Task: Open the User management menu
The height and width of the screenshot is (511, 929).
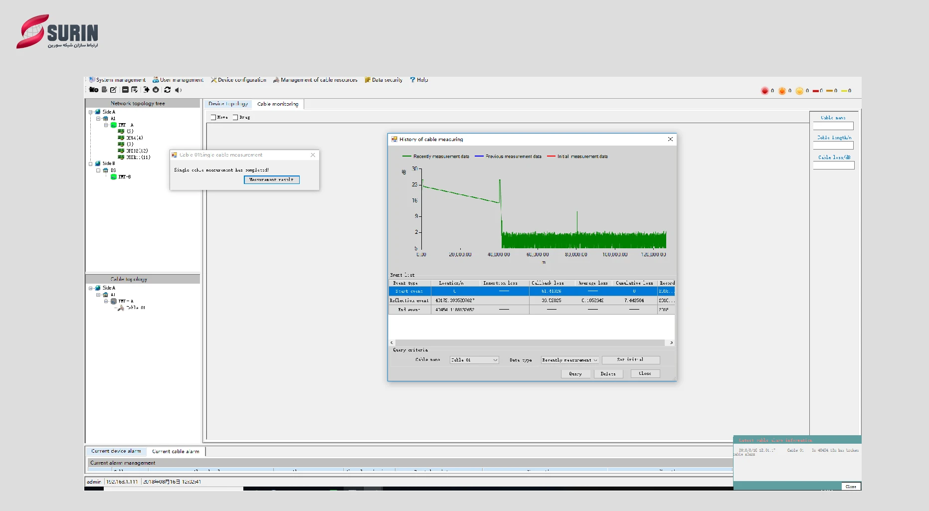Action: [178, 80]
